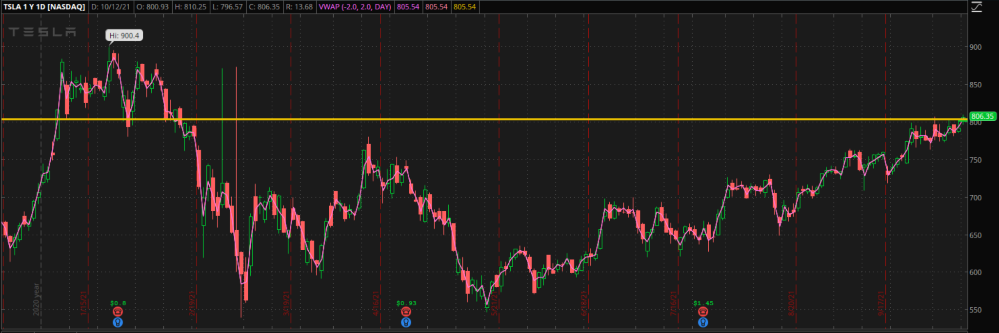Click the 2/19/21 expiration date marker
Screen dimensions: 999x333
192,303
